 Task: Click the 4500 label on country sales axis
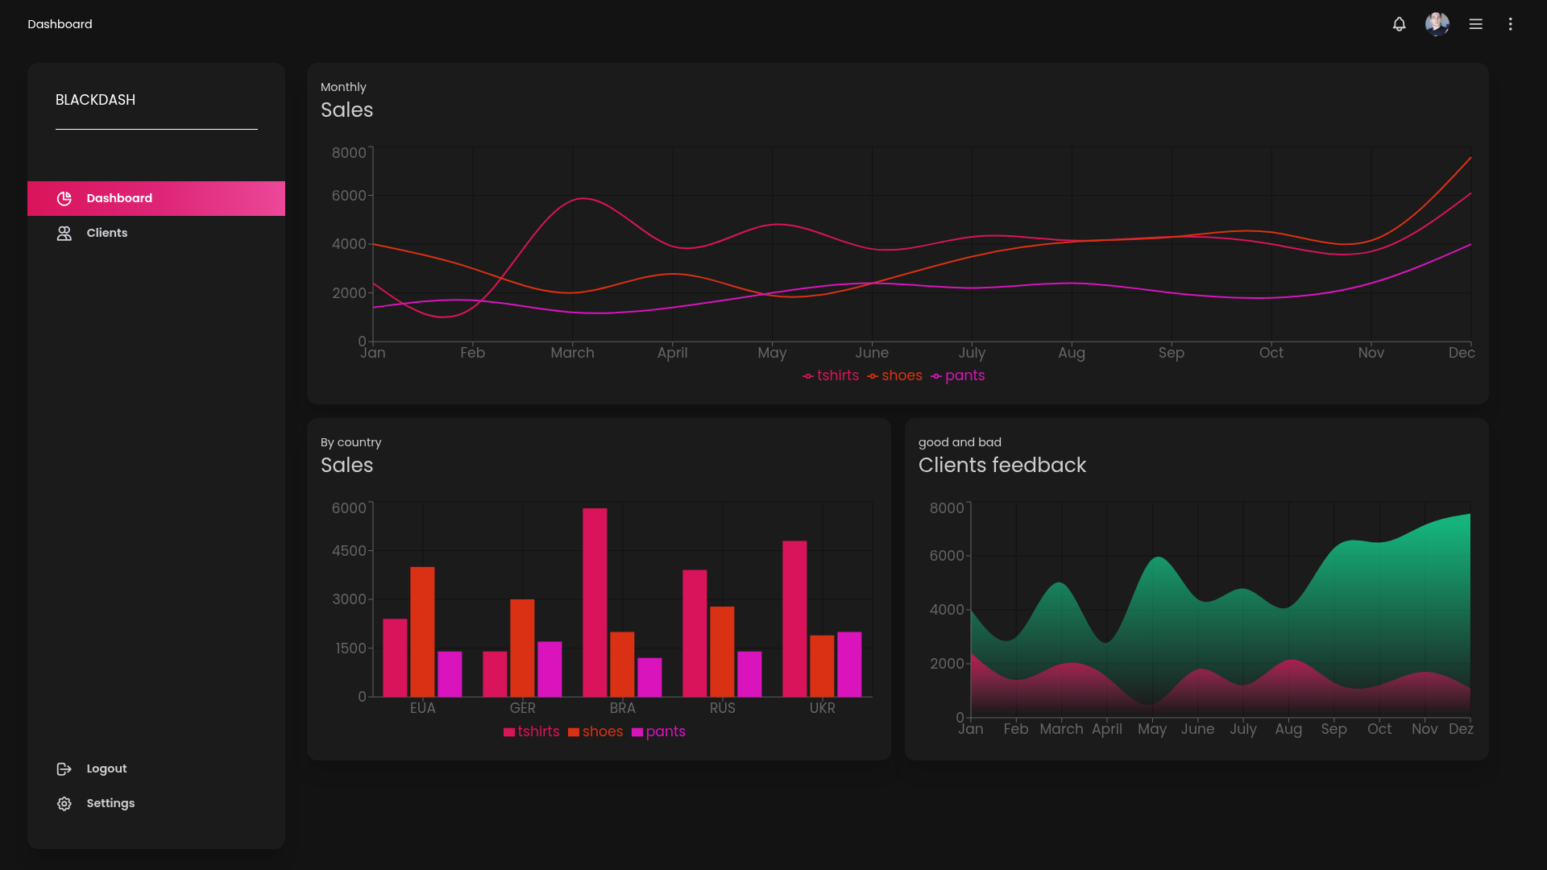(349, 551)
